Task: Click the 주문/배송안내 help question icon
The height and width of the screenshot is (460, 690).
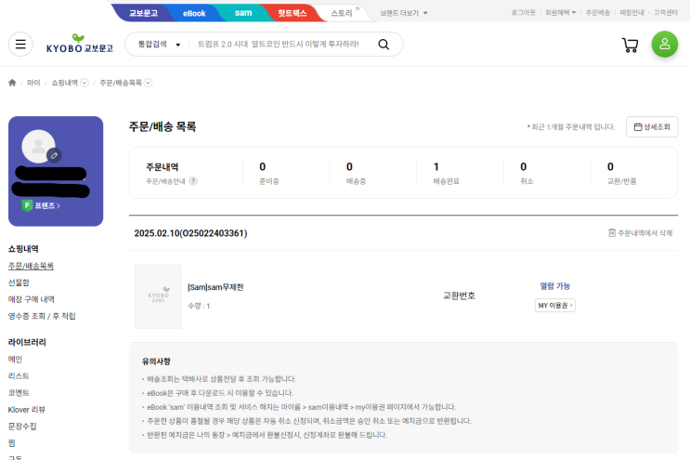Action: click(x=193, y=181)
